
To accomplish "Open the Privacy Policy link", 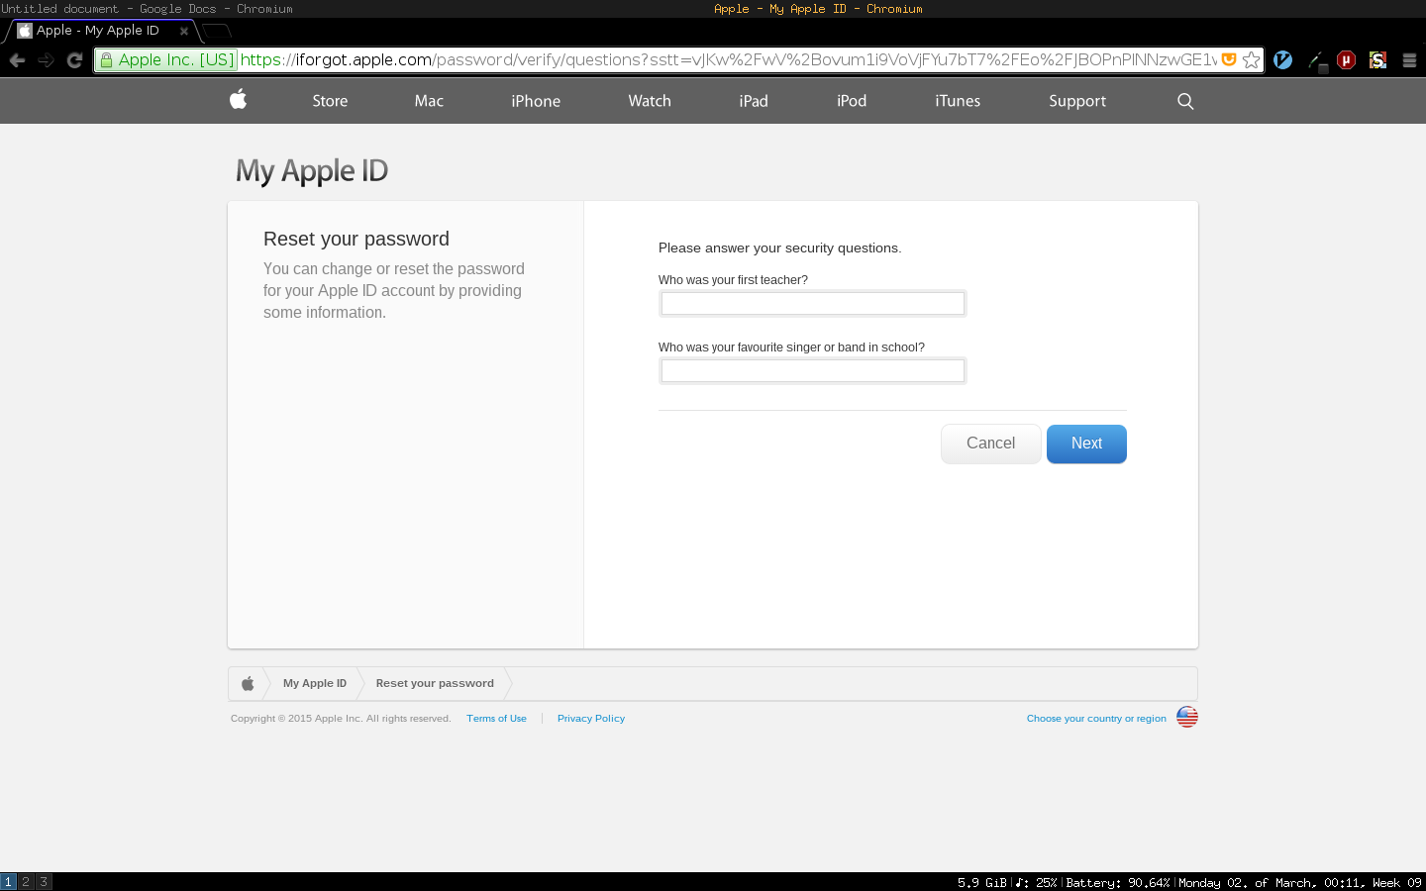I will (x=591, y=719).
